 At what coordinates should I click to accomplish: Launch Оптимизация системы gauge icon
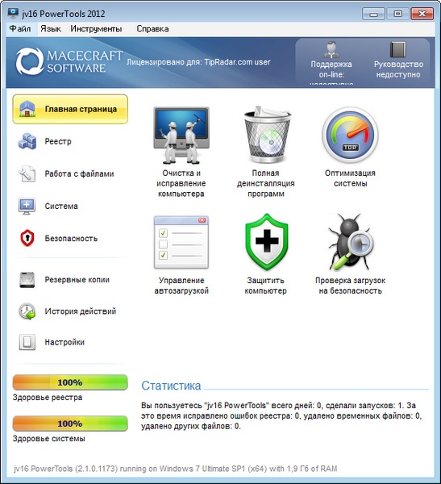(350, 135)
